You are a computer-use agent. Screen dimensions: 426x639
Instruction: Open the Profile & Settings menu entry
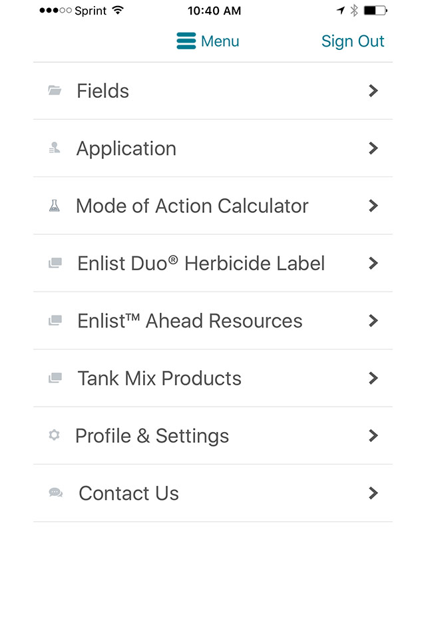tap(213, 435)
